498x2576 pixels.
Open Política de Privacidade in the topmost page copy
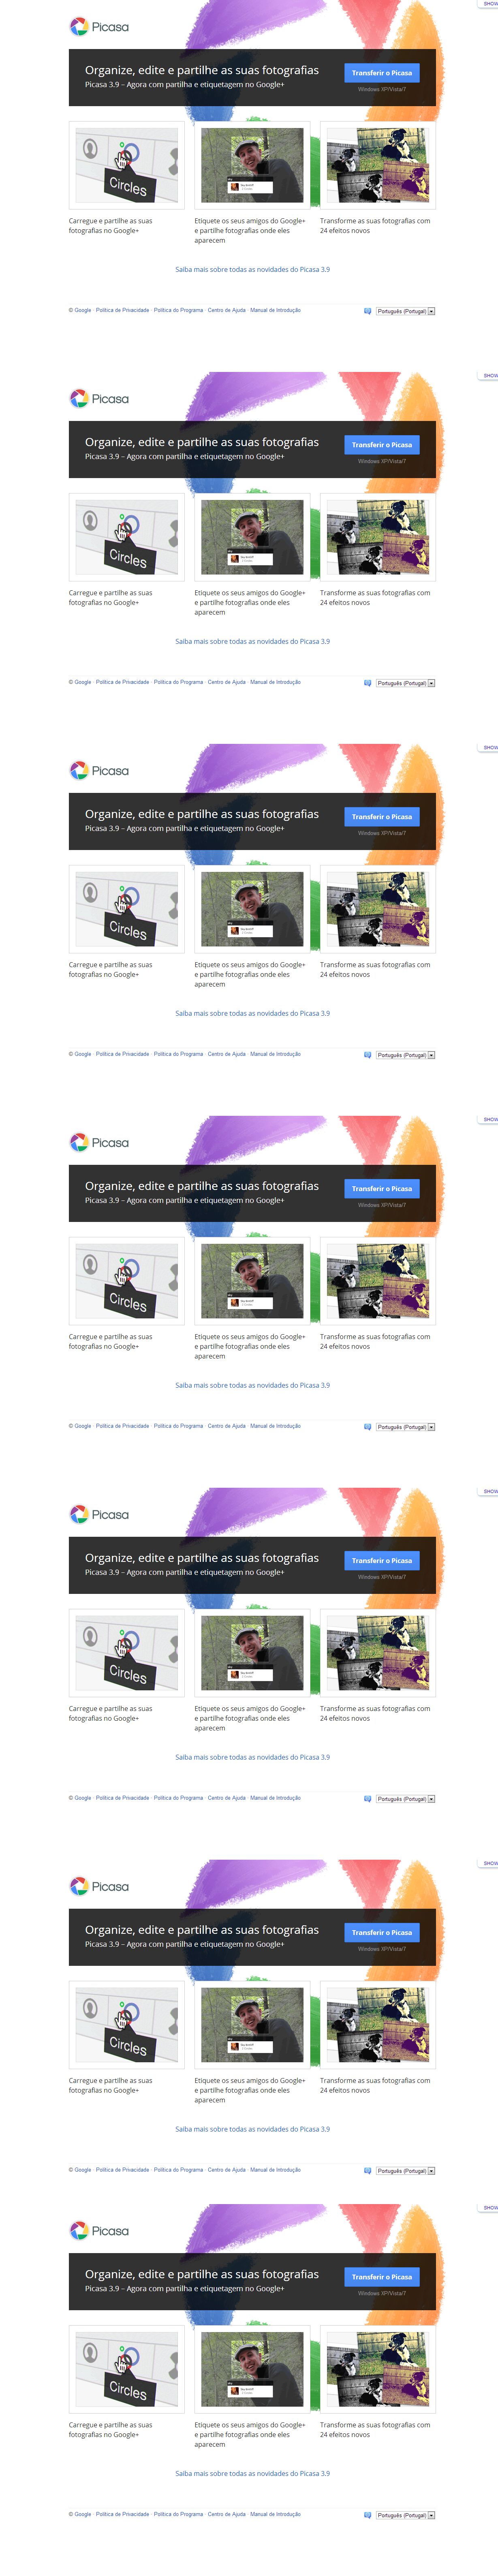point(122,310)
